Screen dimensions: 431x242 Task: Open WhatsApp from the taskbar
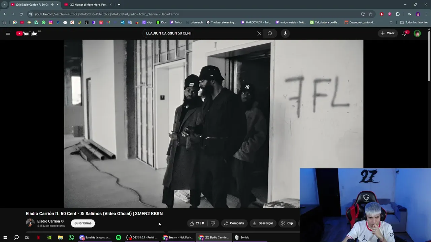[71, 238]
